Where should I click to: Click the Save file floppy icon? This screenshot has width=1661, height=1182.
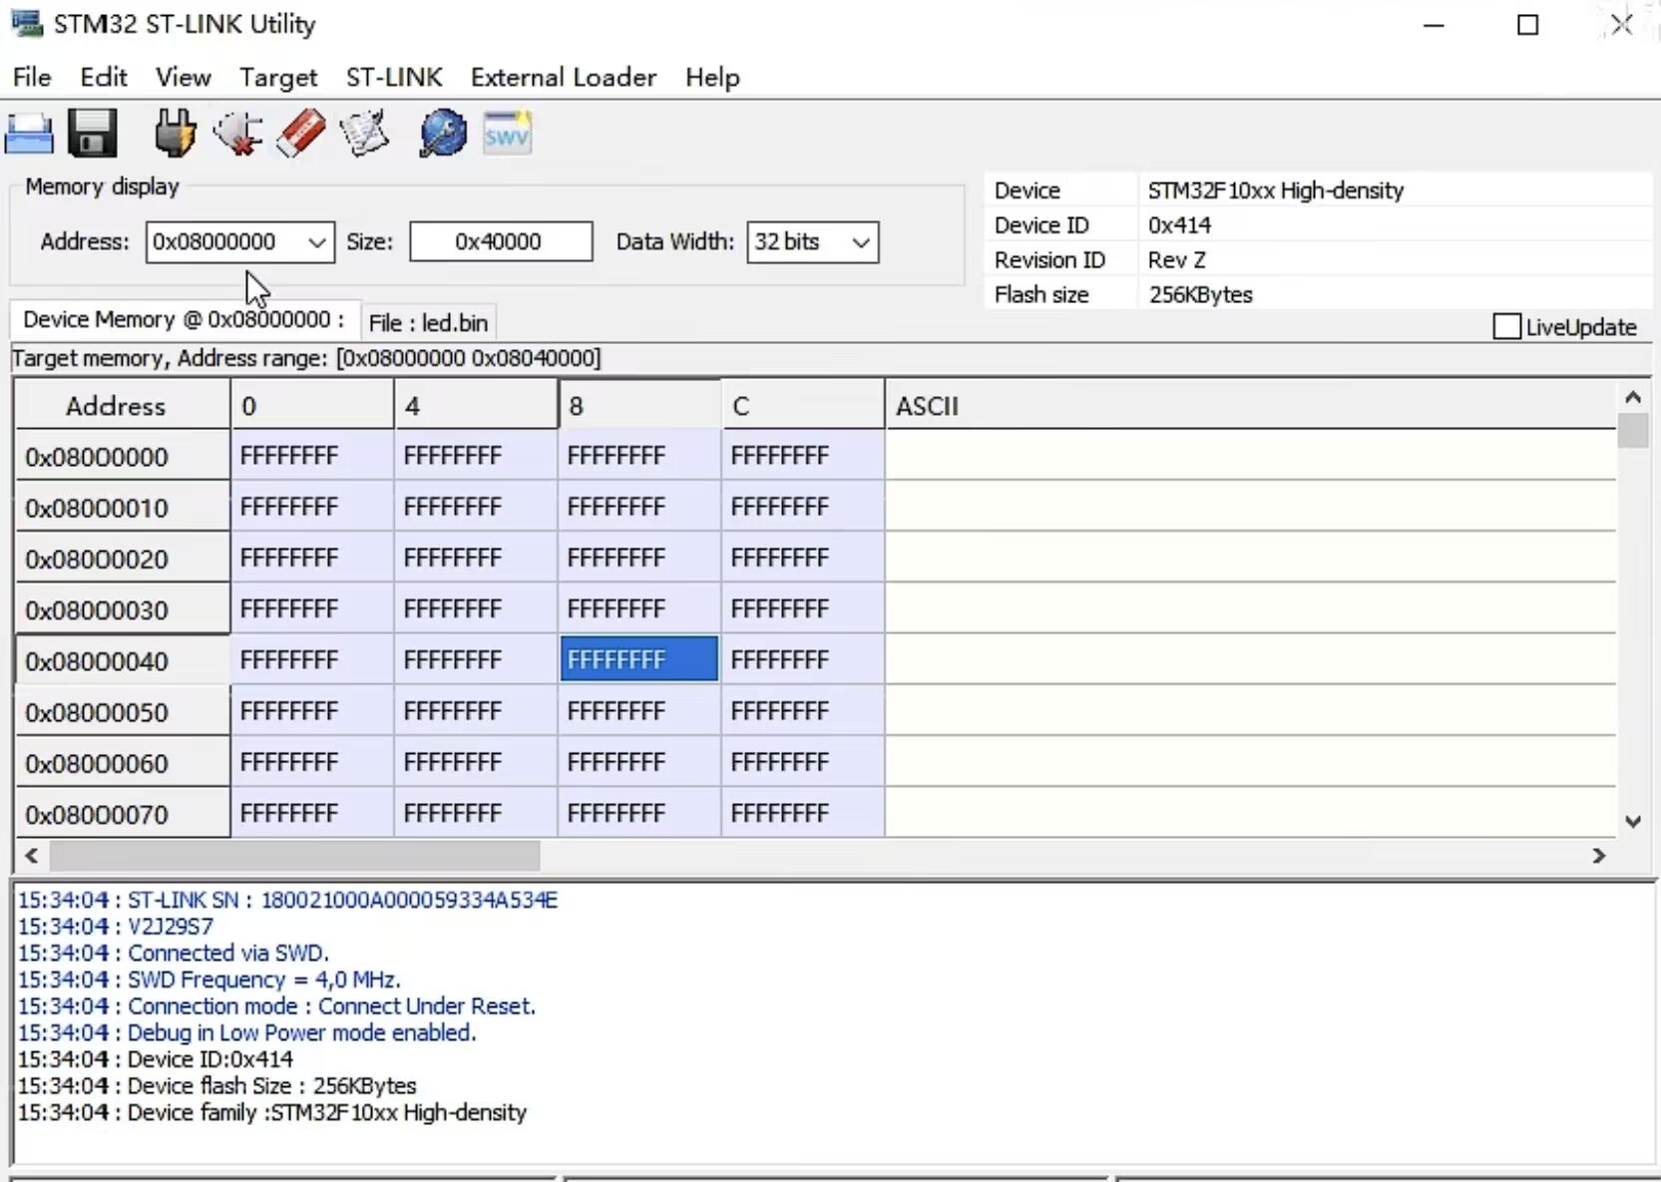click(x=93, y=134)
